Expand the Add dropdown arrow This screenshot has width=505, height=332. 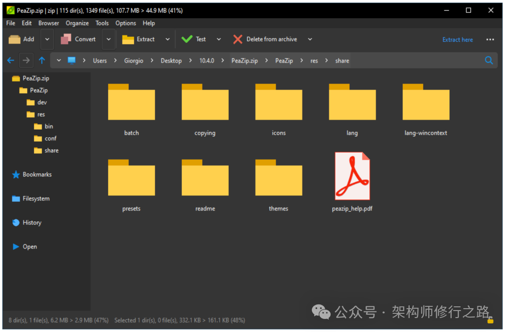point(47,39)
